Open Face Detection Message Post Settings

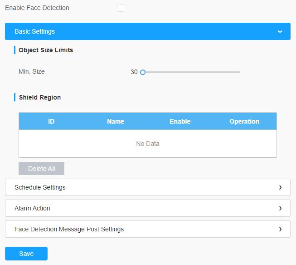pos(148,229)
